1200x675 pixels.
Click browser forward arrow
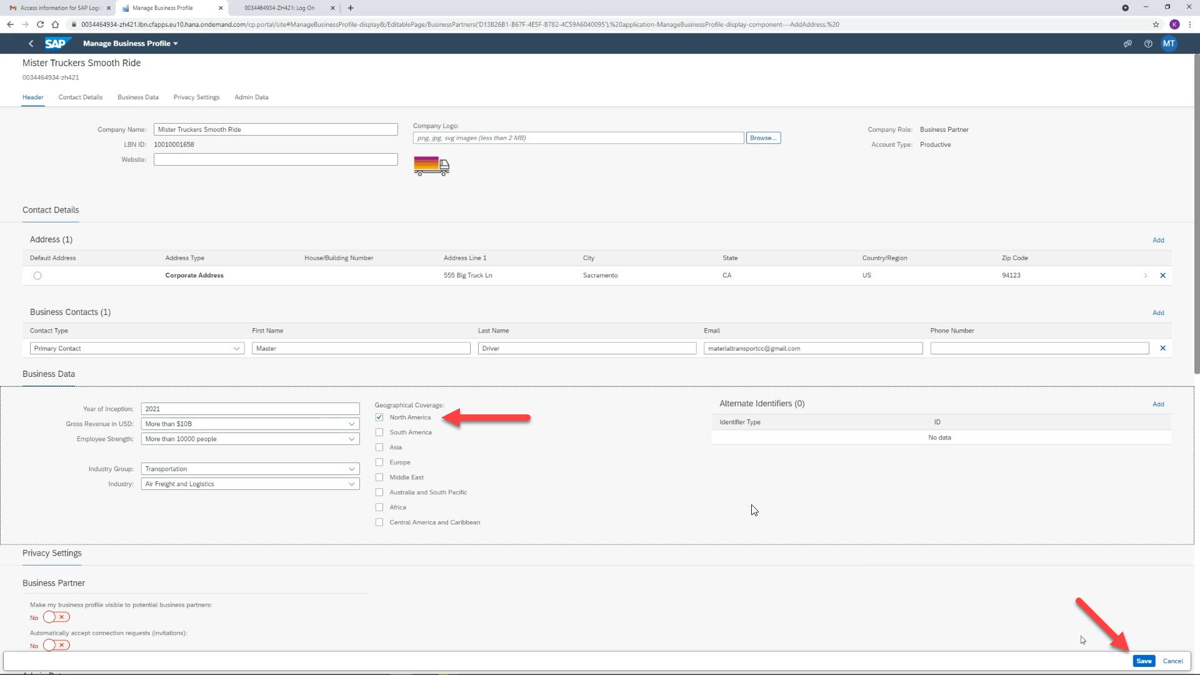(25, 24)
